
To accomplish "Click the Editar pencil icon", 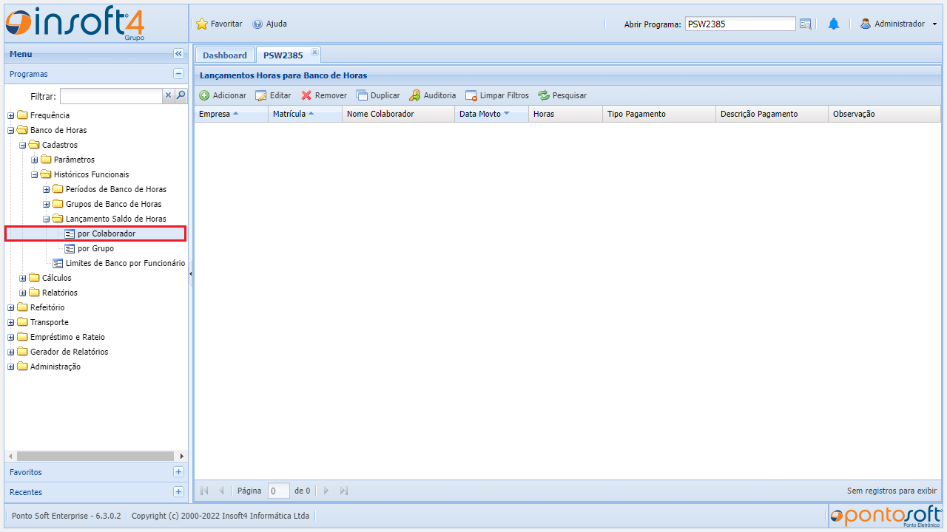I will click(x=261, y=95).
